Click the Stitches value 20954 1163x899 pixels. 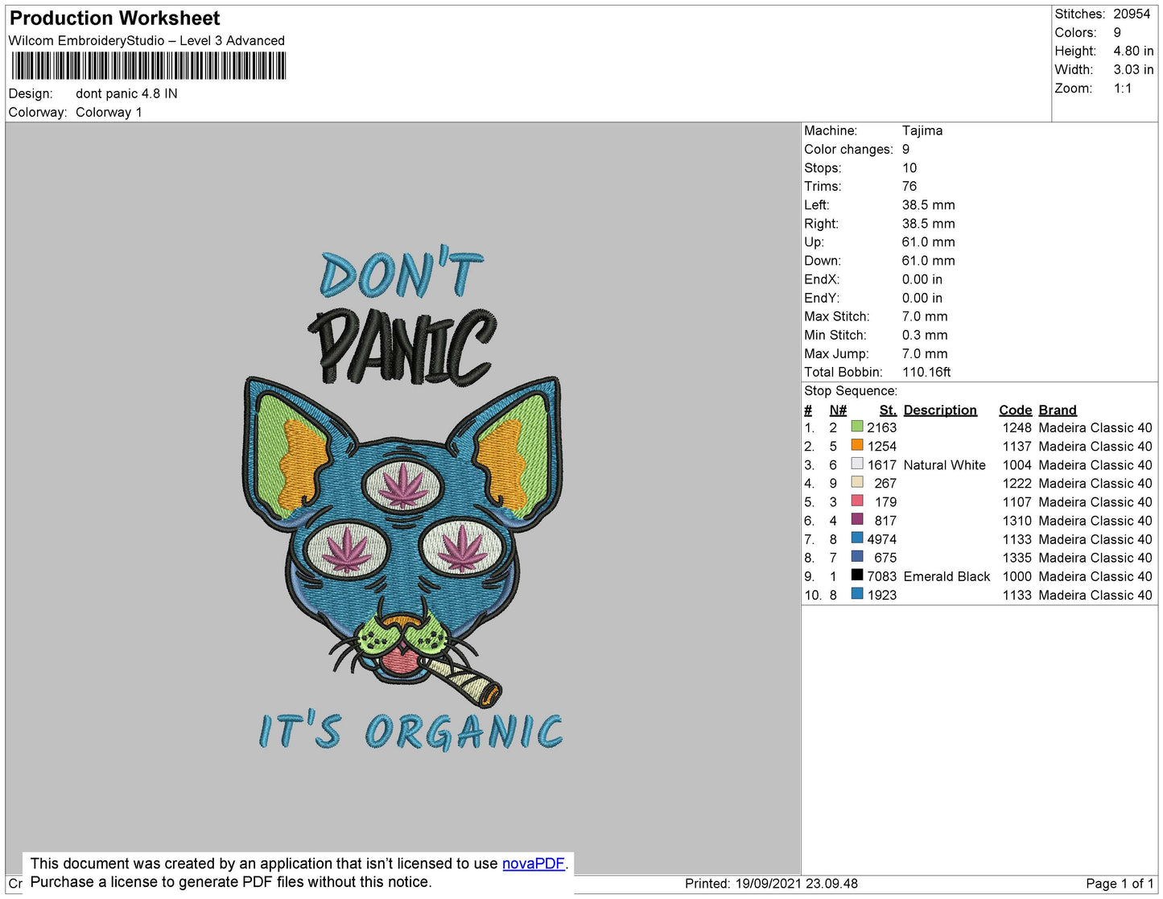(1132, 14)
